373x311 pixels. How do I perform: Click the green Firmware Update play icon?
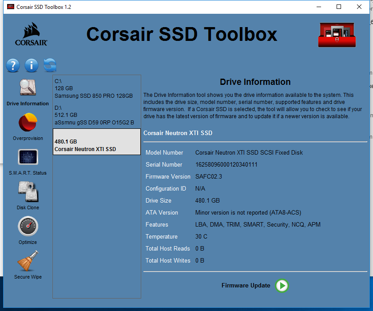click(282, 286)
